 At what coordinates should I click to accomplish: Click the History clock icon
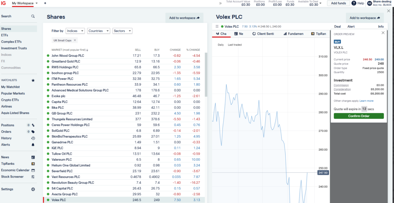click(33, 138)
